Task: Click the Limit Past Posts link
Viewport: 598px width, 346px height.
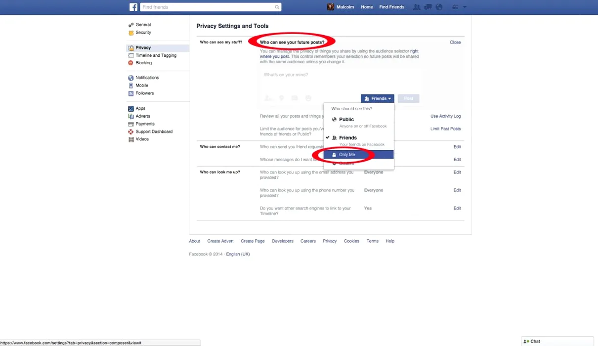Action: 445,129
